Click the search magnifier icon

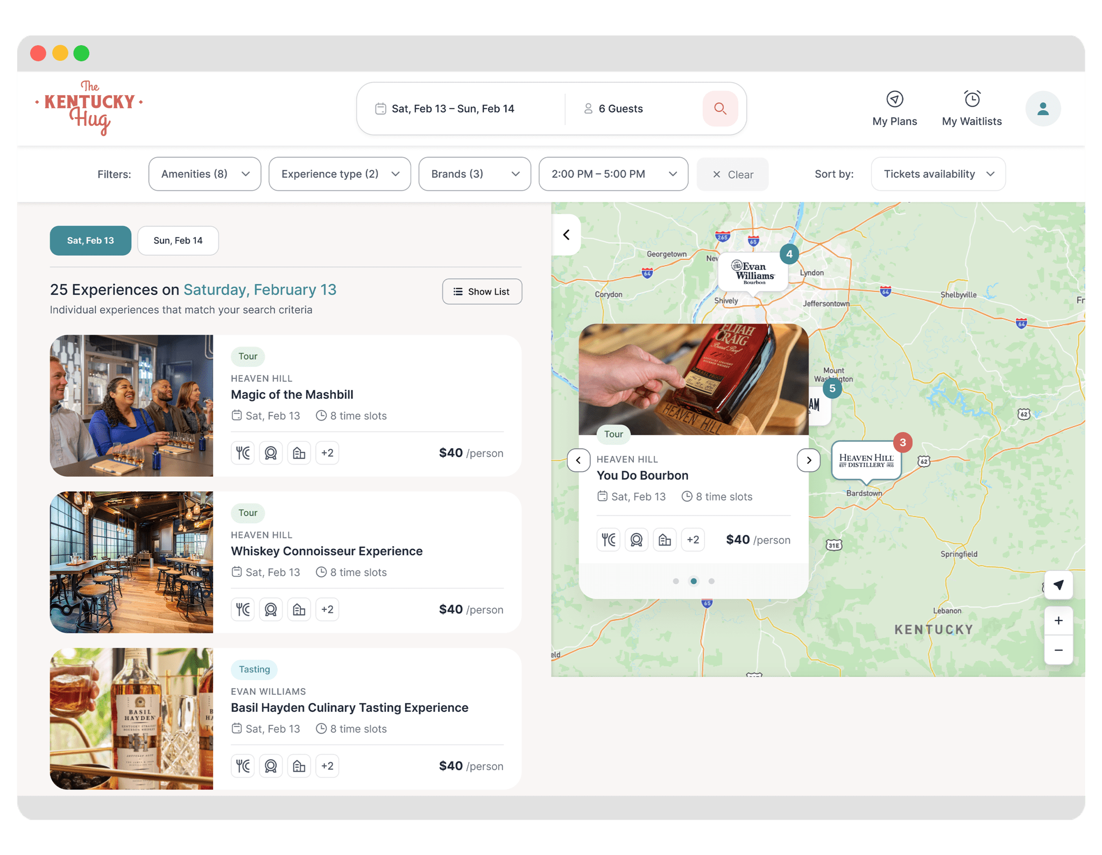(721, 108)
